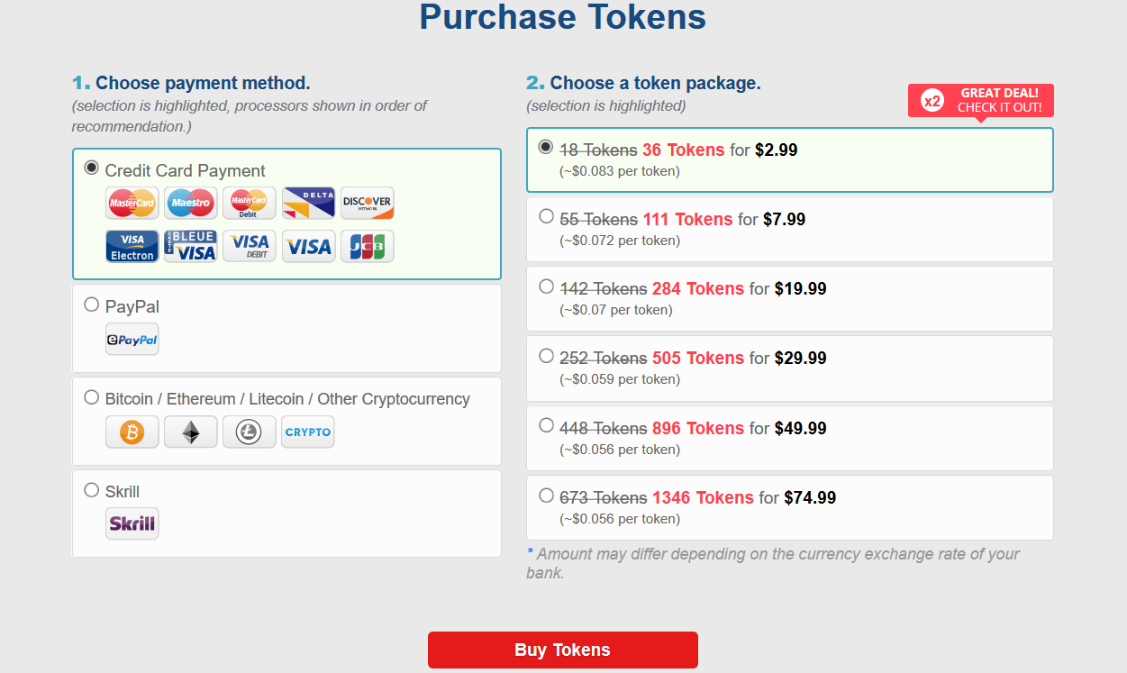Select the 111 Tokens for $7.99 package
Viewport: 1127px width, 673px height.
coord(790,229)
